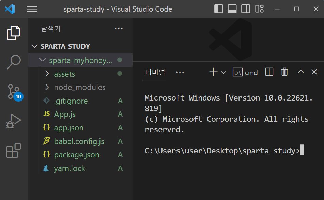Click the braces icon beside package.json
This screenshot has width=324, height=200.
pyautogui.click(x=46, y=154)
